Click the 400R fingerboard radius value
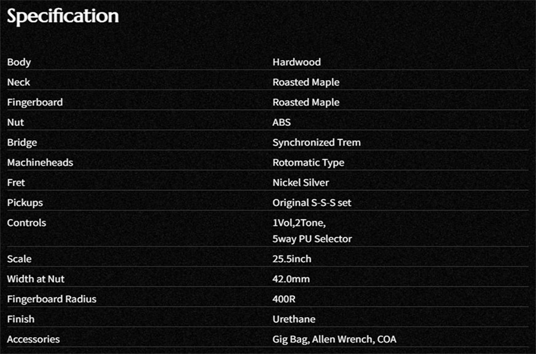The height and width of the screenshot is (354, 536). (x=284, y=299)
